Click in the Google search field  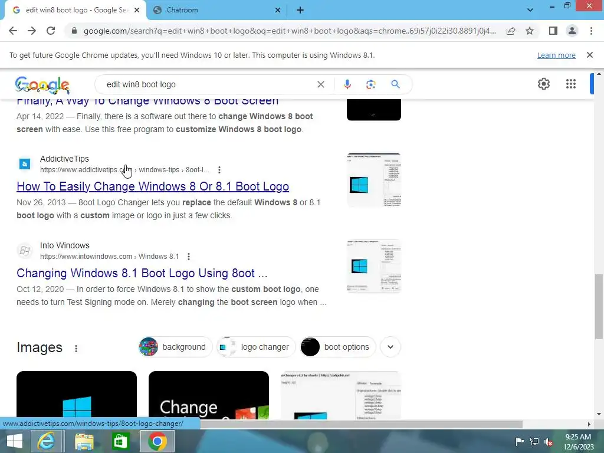208,84
